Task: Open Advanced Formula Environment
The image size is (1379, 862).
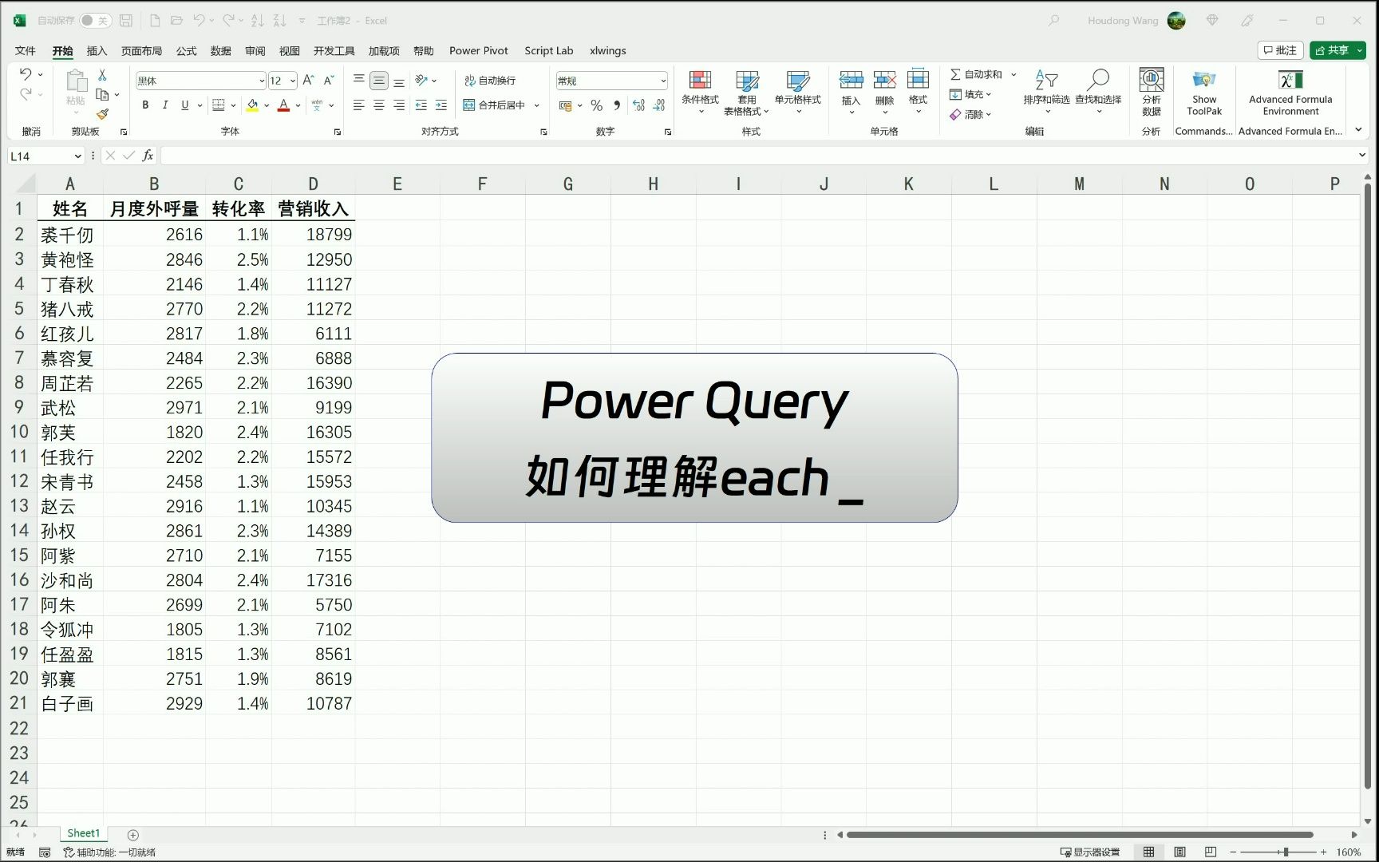Action: tap(1290, 93)
